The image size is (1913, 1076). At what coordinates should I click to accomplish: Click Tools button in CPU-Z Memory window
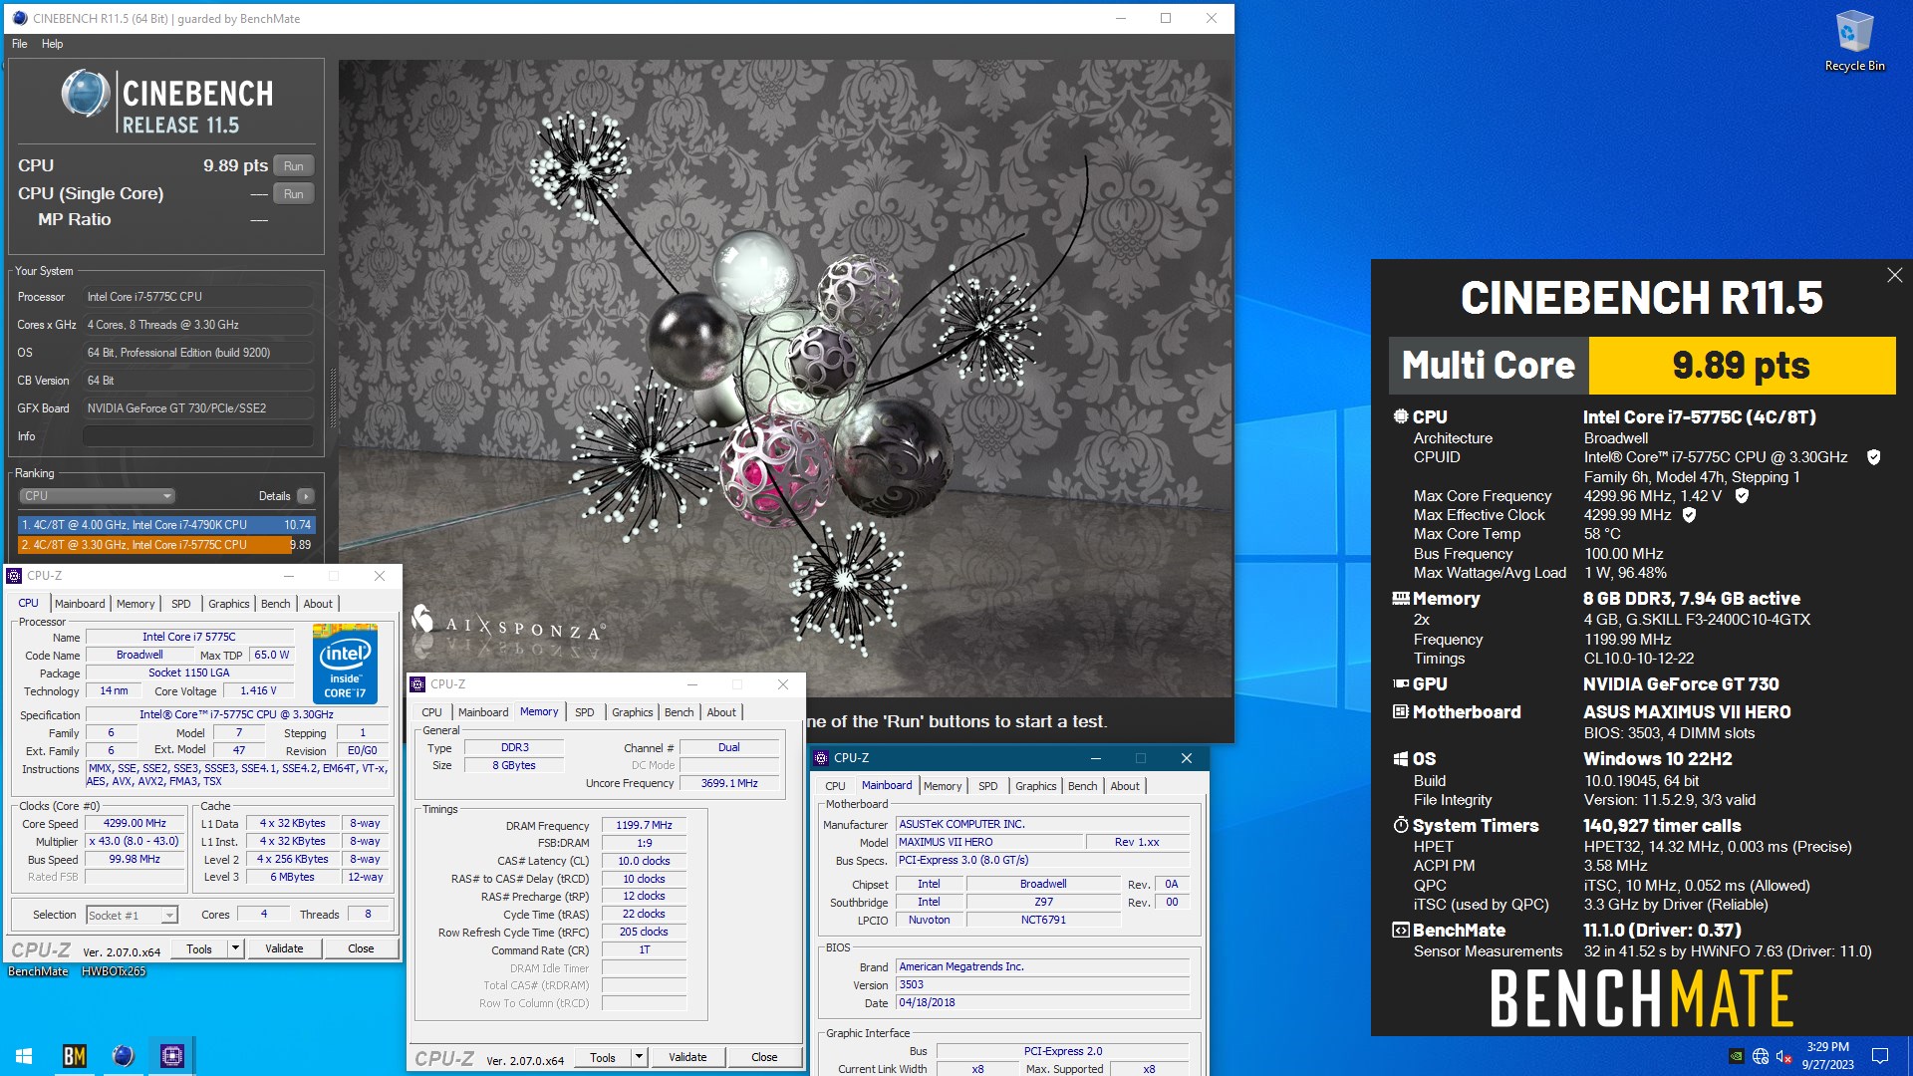point(603,1057)
